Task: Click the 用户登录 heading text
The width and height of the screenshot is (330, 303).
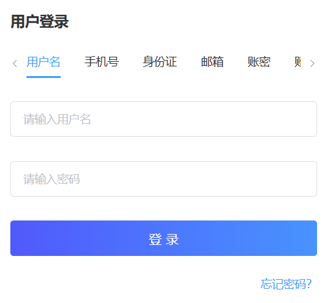Action: pyautogui.click(x=40, y=21)
